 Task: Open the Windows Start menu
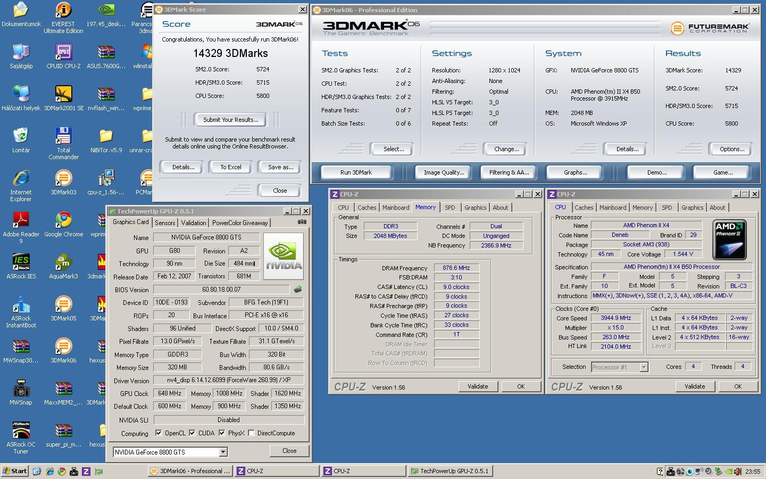14,471
